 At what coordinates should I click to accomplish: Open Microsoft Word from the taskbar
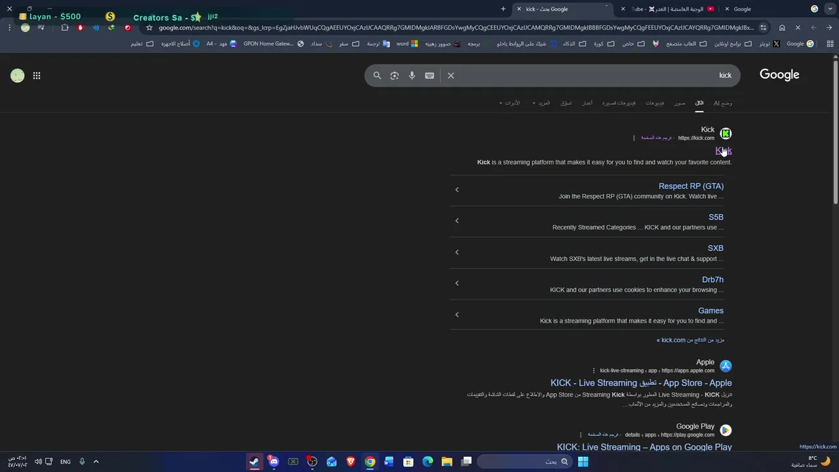389,462
